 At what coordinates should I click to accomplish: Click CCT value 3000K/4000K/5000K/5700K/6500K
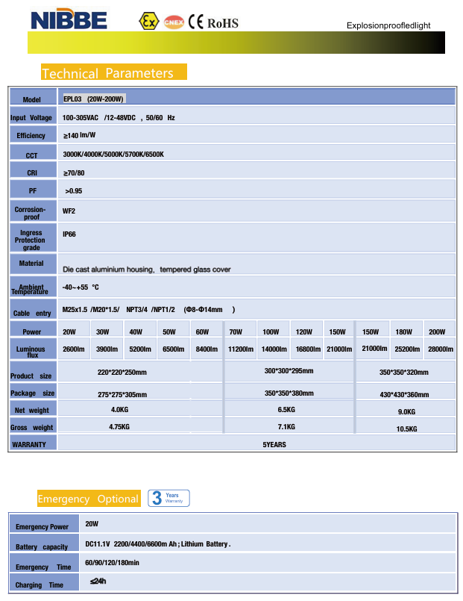[113, 154]
